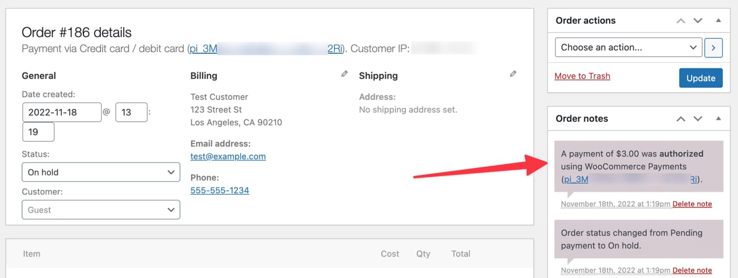Move Order actions panel down
This screenshot has width=738, height=278.
point(698,21)
